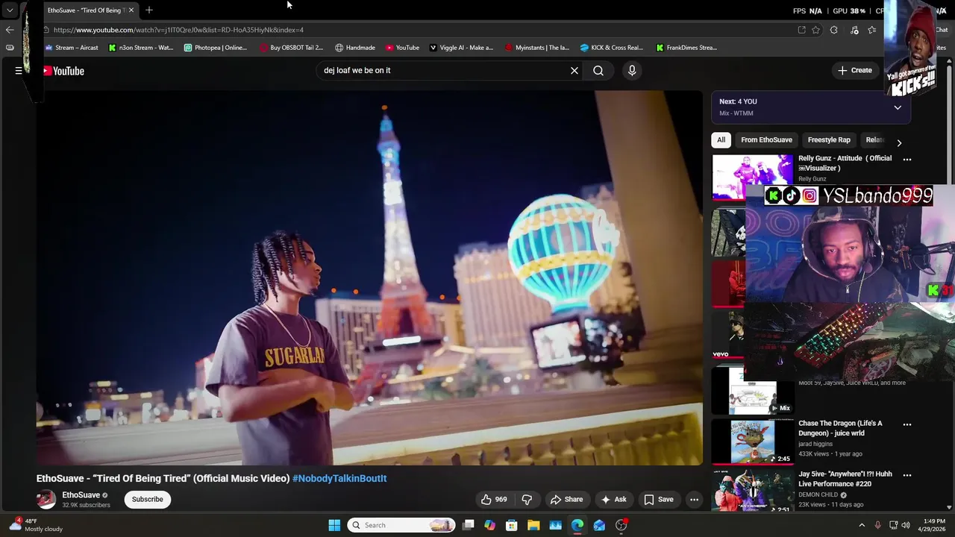Share the Tired Of Being Tired video
Screen dimensions: 955x537
coord(566,500)
